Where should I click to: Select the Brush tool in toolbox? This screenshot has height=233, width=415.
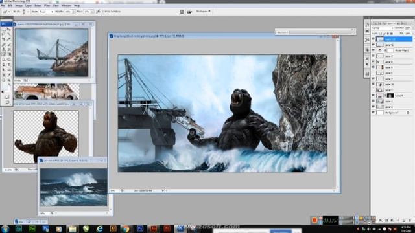point(9,45)
